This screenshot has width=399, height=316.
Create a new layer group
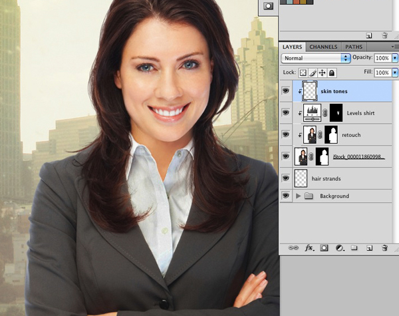[354, 247]
